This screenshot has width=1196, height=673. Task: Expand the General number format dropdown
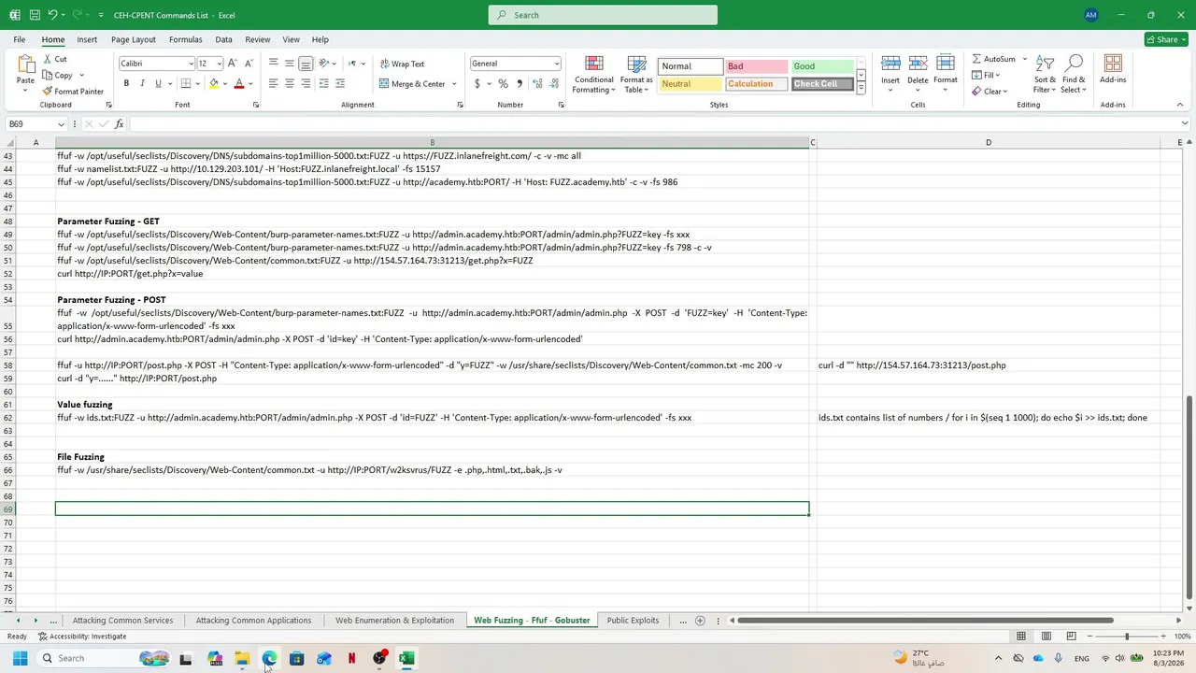point(556,64)
